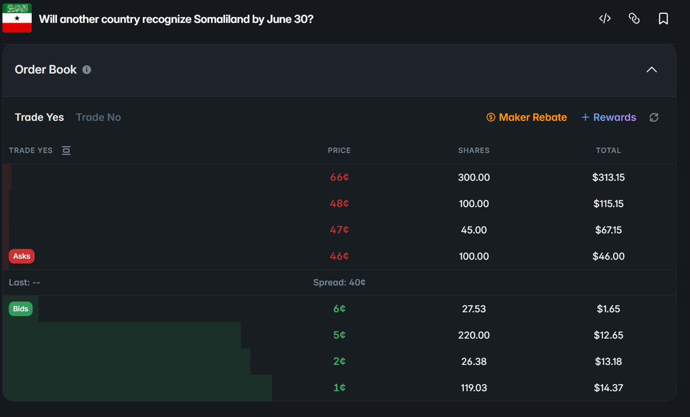Bookmark this Somaliland market
The width and height of the screenshot is (690, 417).
pos(663,18)
